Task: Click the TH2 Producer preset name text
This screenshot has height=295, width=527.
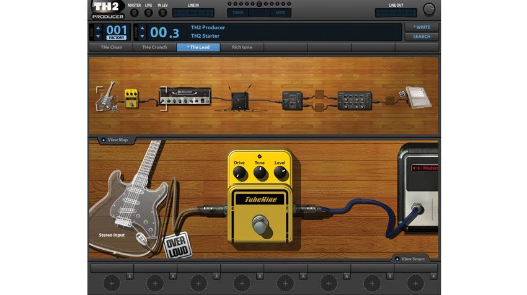Action: [208, 27]
